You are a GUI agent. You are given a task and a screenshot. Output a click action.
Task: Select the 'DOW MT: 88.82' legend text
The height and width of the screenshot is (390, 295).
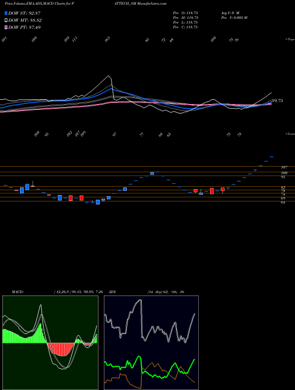pos(25,21)
